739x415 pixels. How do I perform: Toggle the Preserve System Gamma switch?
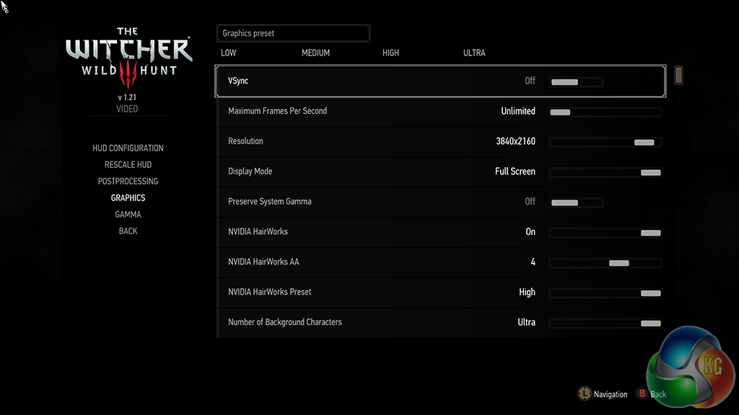click(x=577, y=202)
